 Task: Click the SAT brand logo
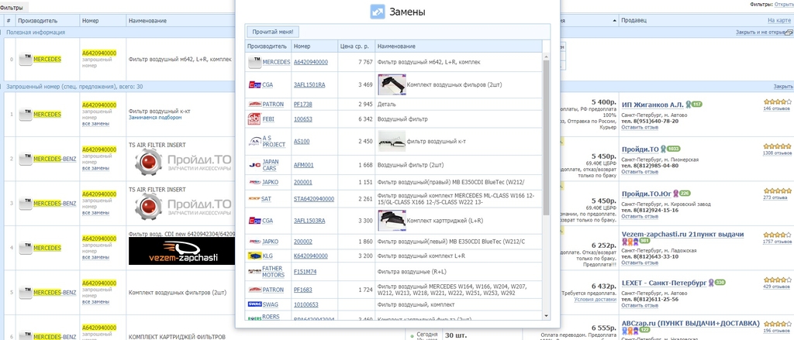pyautogui.click(x=254, y=199)
